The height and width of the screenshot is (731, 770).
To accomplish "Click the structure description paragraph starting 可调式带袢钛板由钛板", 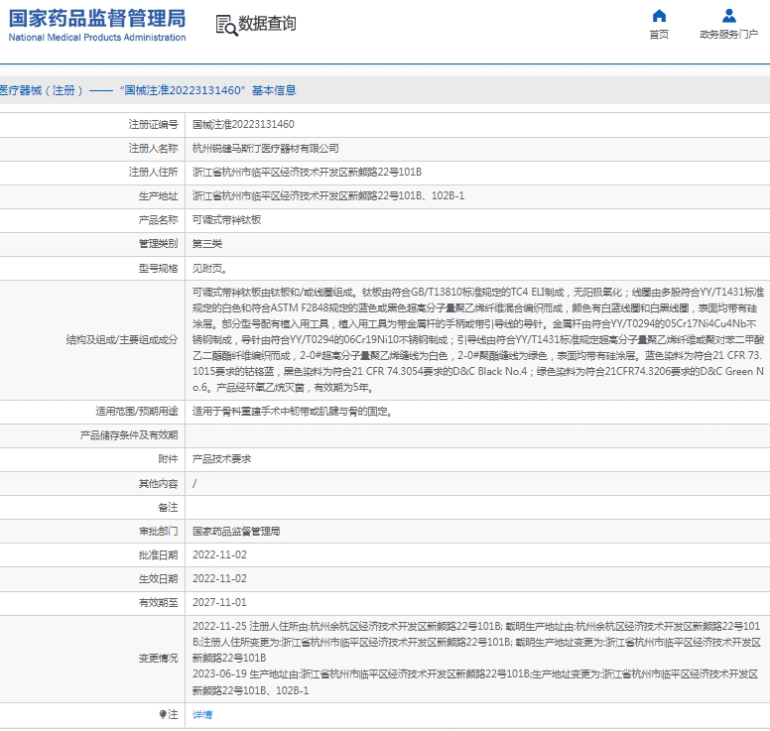I will click(478, 340).
